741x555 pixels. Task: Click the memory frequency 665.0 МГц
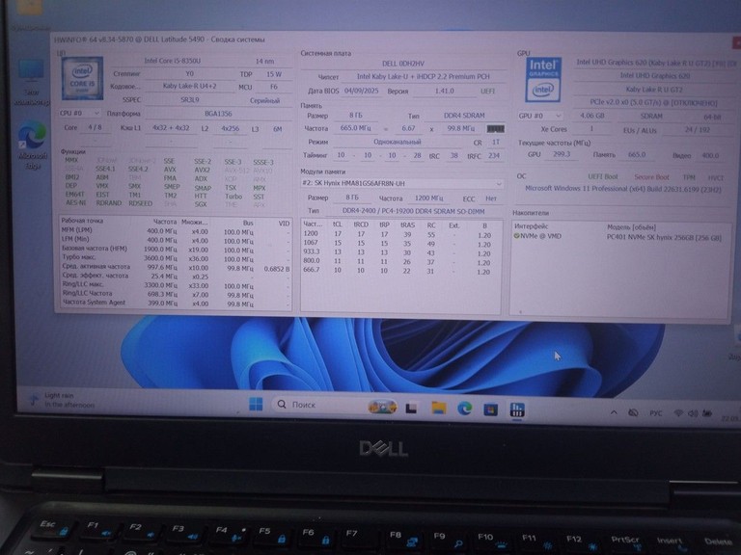click(x=355, y=128)
